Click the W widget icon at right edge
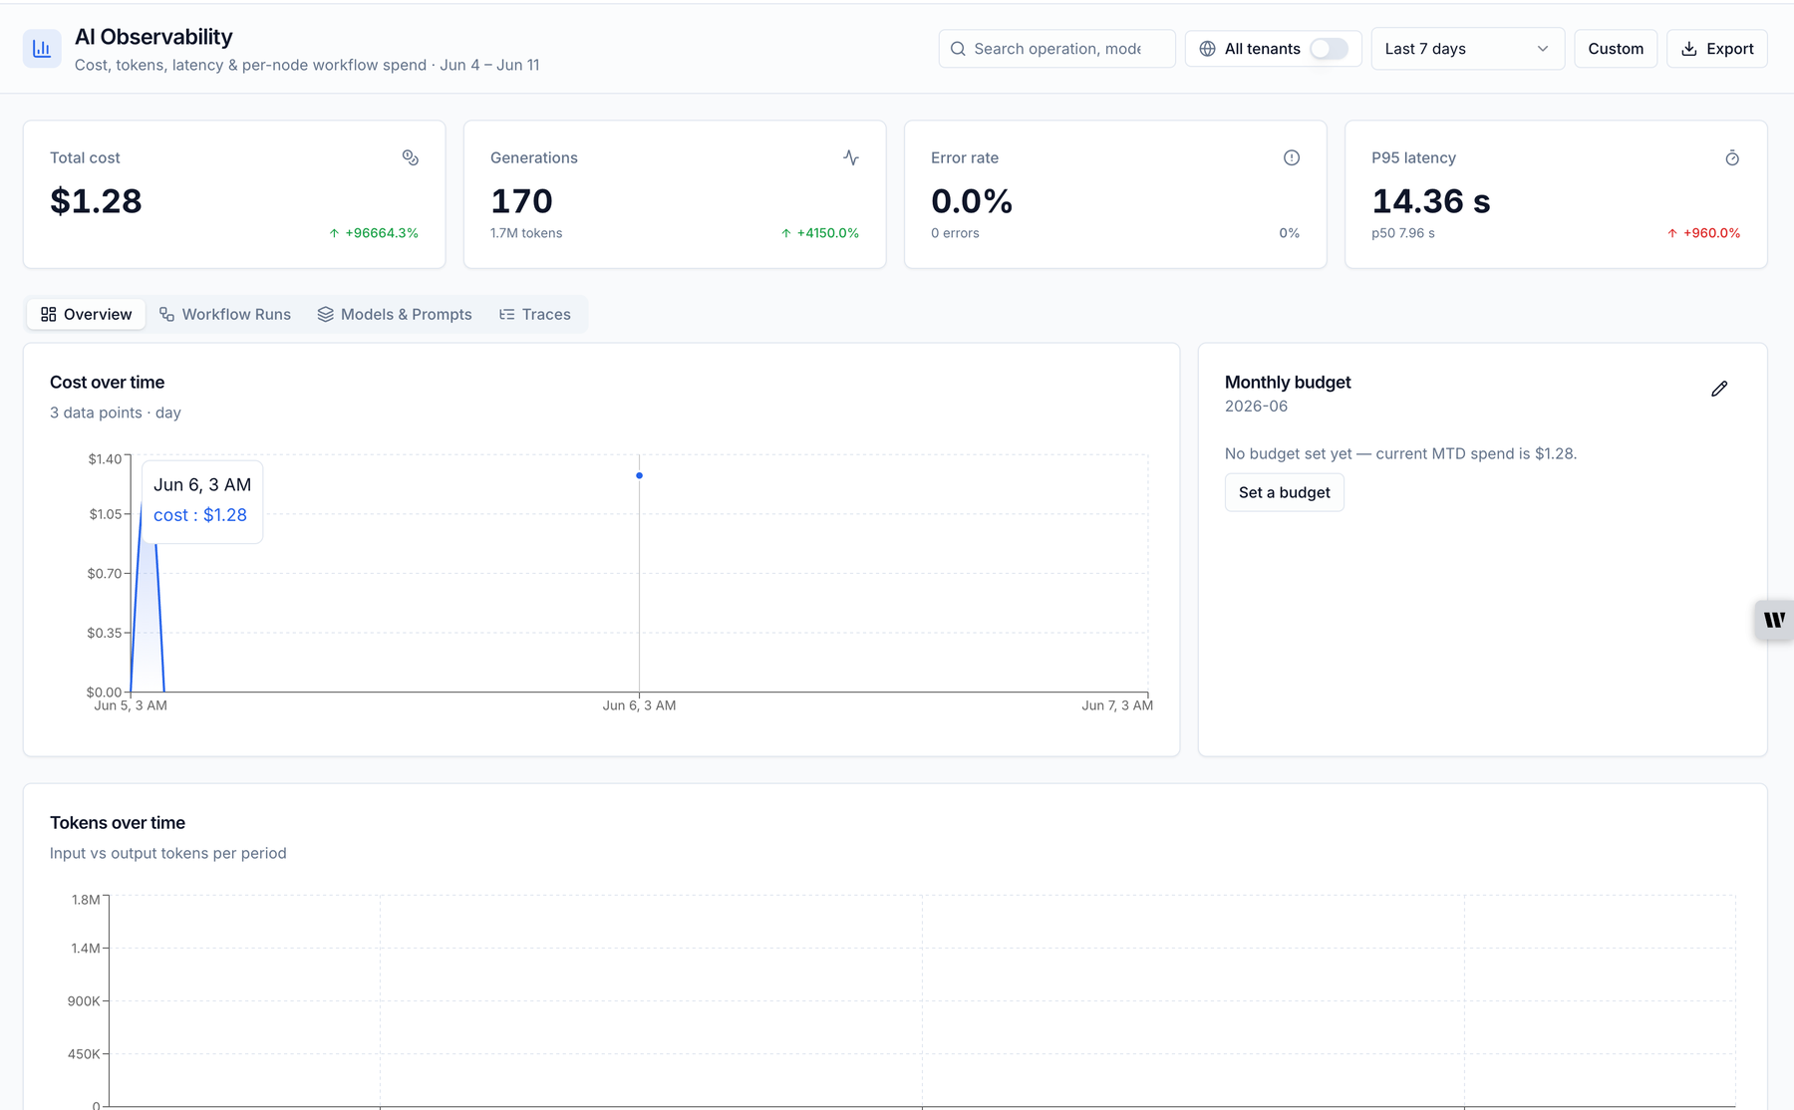The image size is (1794, 1110). 1774,620
